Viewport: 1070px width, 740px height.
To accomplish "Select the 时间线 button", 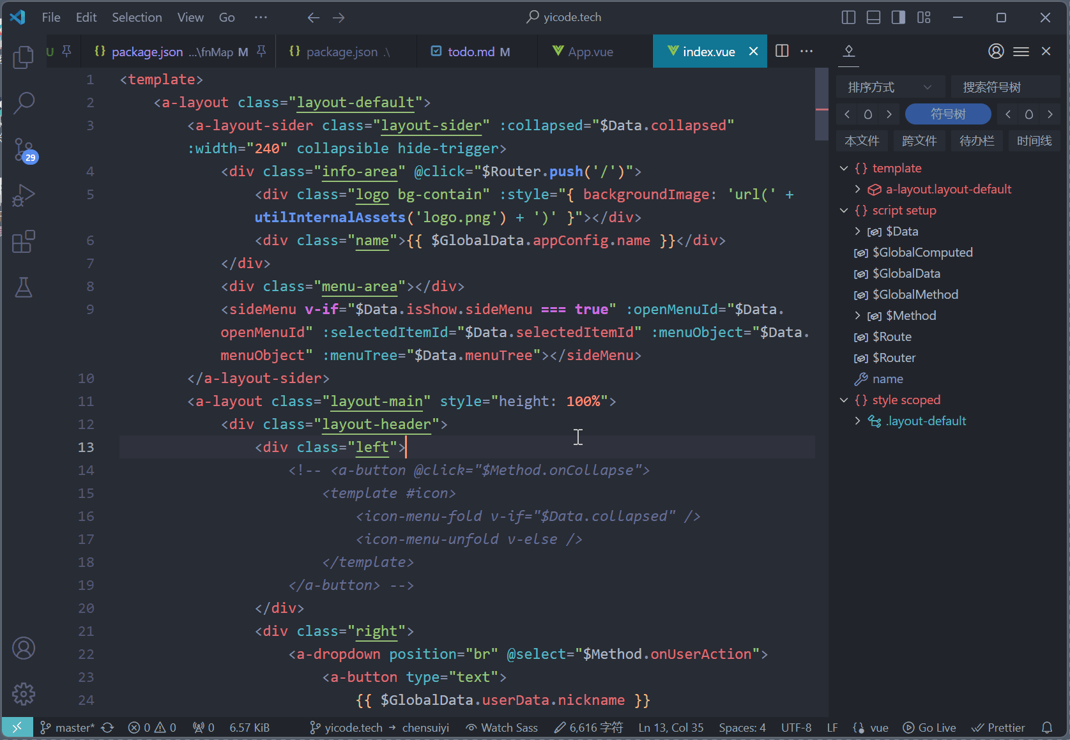I will 1034,141.
